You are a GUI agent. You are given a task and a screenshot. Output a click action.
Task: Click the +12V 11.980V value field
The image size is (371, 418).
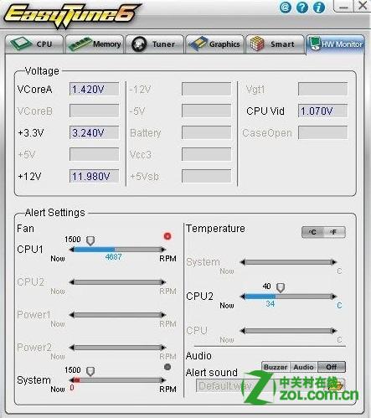[x=95, y=176]
